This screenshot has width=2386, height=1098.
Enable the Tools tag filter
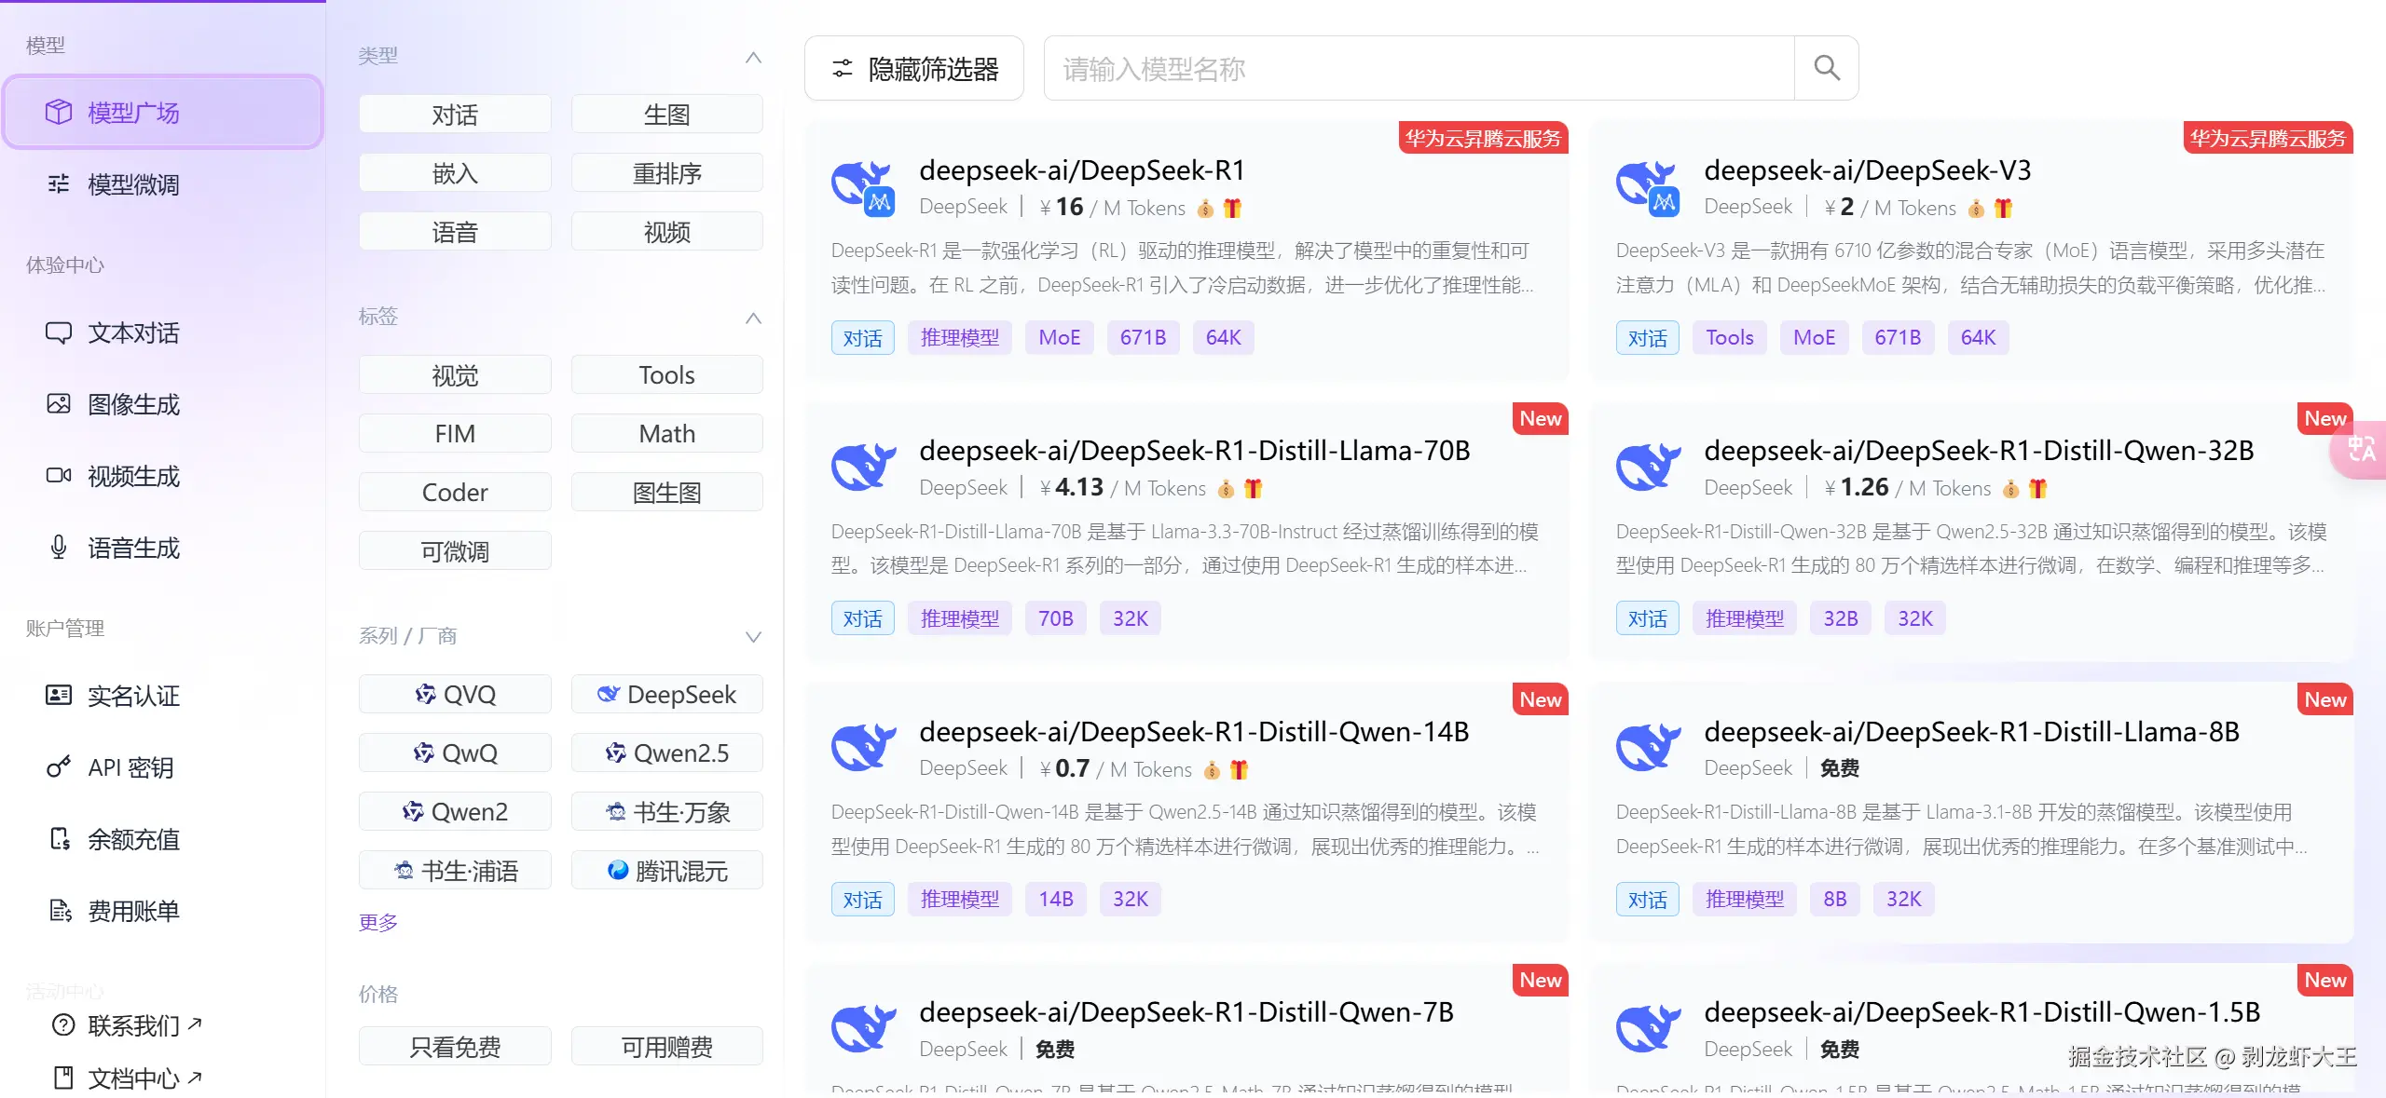pyautogui.click(x=666, y=375)
